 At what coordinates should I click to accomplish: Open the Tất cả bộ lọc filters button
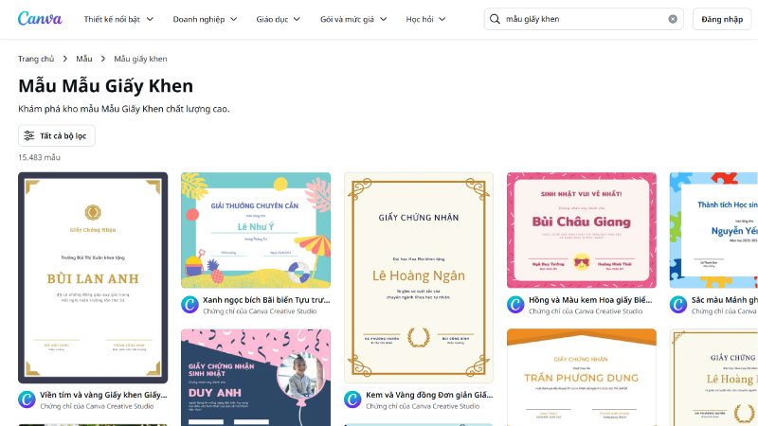pos(57,135)
